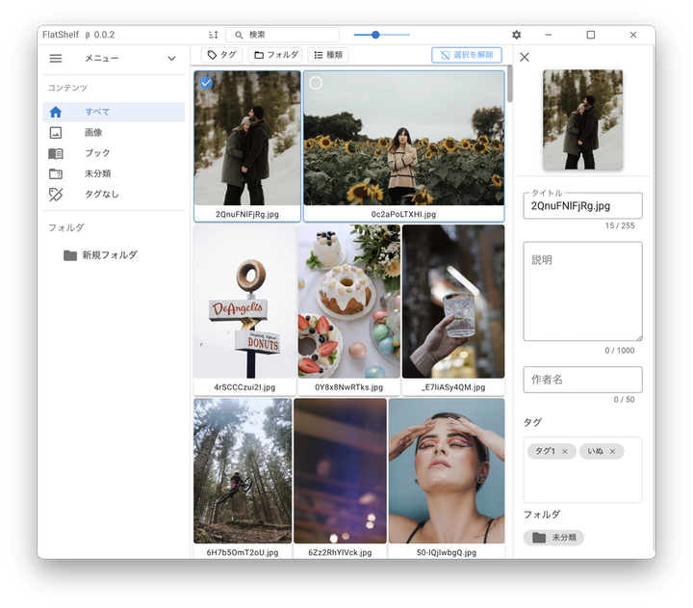Click the 未分類 folder chip
The image size is (693, 608).
[x=553, y=538]
